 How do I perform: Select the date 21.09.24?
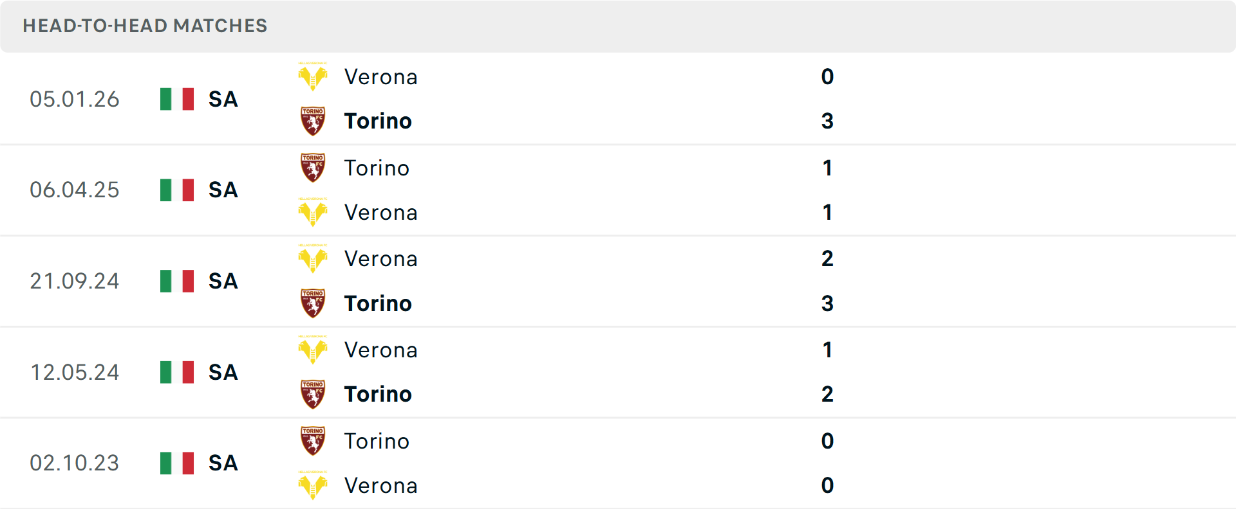point(75,281)
